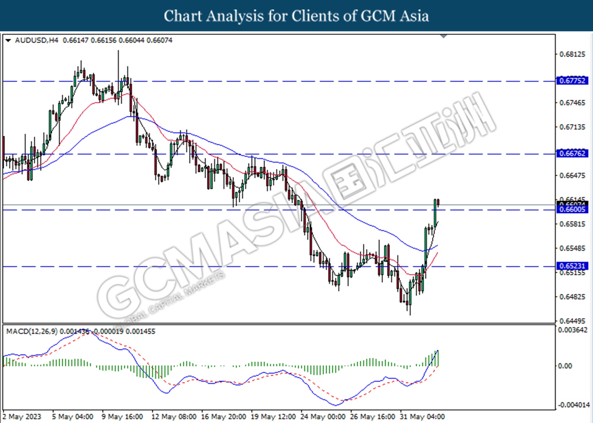Screen dimensions: 593x423
Task: Click the 26 May 16:00 time label
Action: click(373, 416)
